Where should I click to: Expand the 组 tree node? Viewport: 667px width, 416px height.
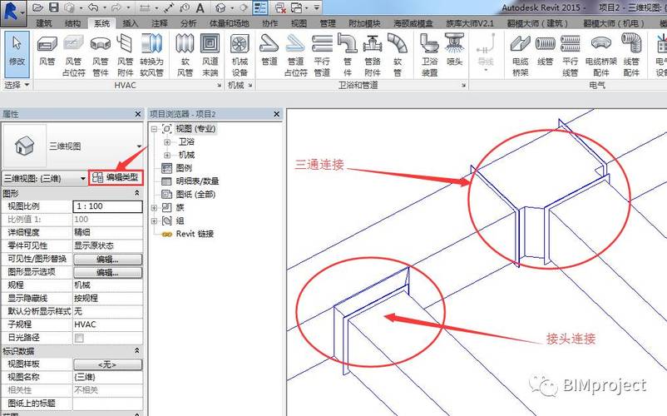[154, 221]
